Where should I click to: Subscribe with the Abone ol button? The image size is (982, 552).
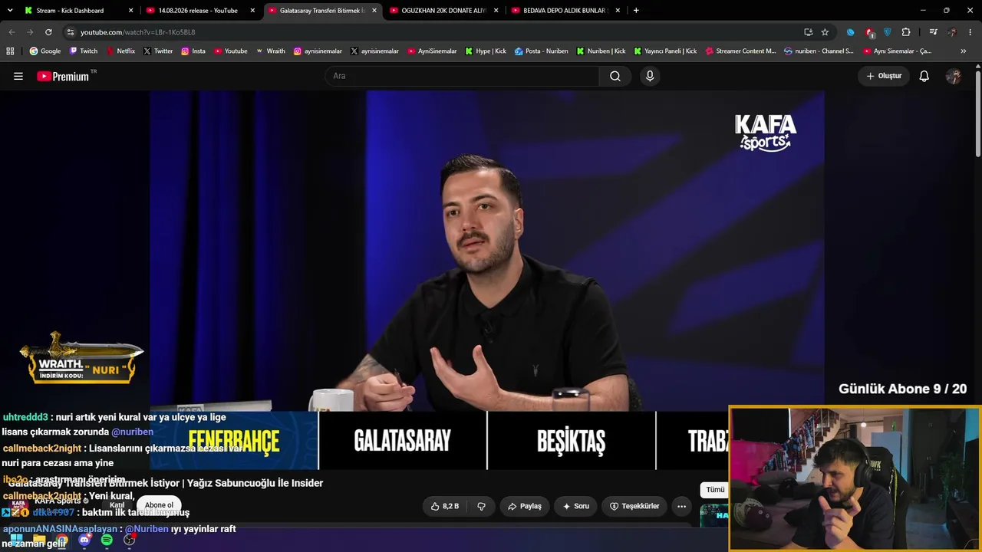[159, 505]
